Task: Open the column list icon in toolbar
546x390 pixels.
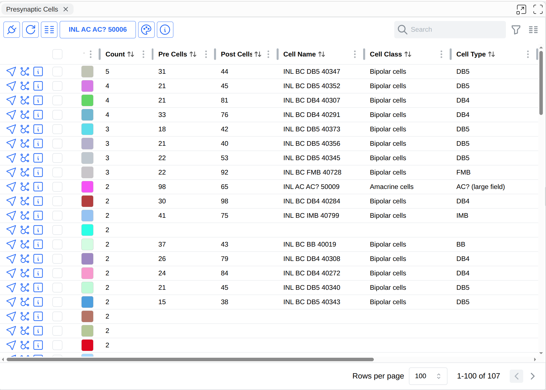Action: click(x=49, y=29)
